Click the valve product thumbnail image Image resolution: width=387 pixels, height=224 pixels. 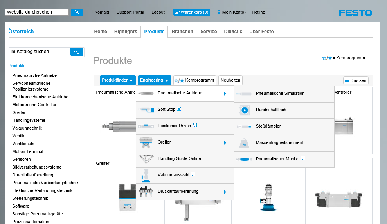(x=338, y=199)
